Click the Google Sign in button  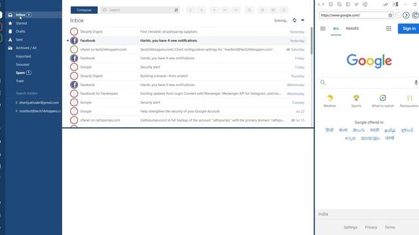409,29
